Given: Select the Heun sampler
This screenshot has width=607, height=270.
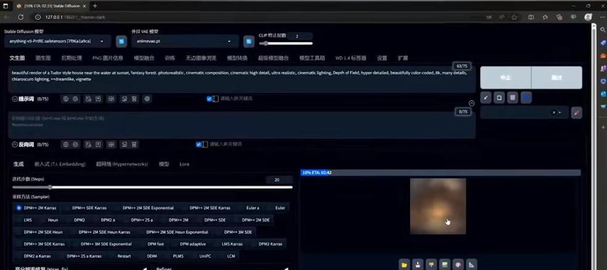Looking at the screenshot, I should 53,220.
